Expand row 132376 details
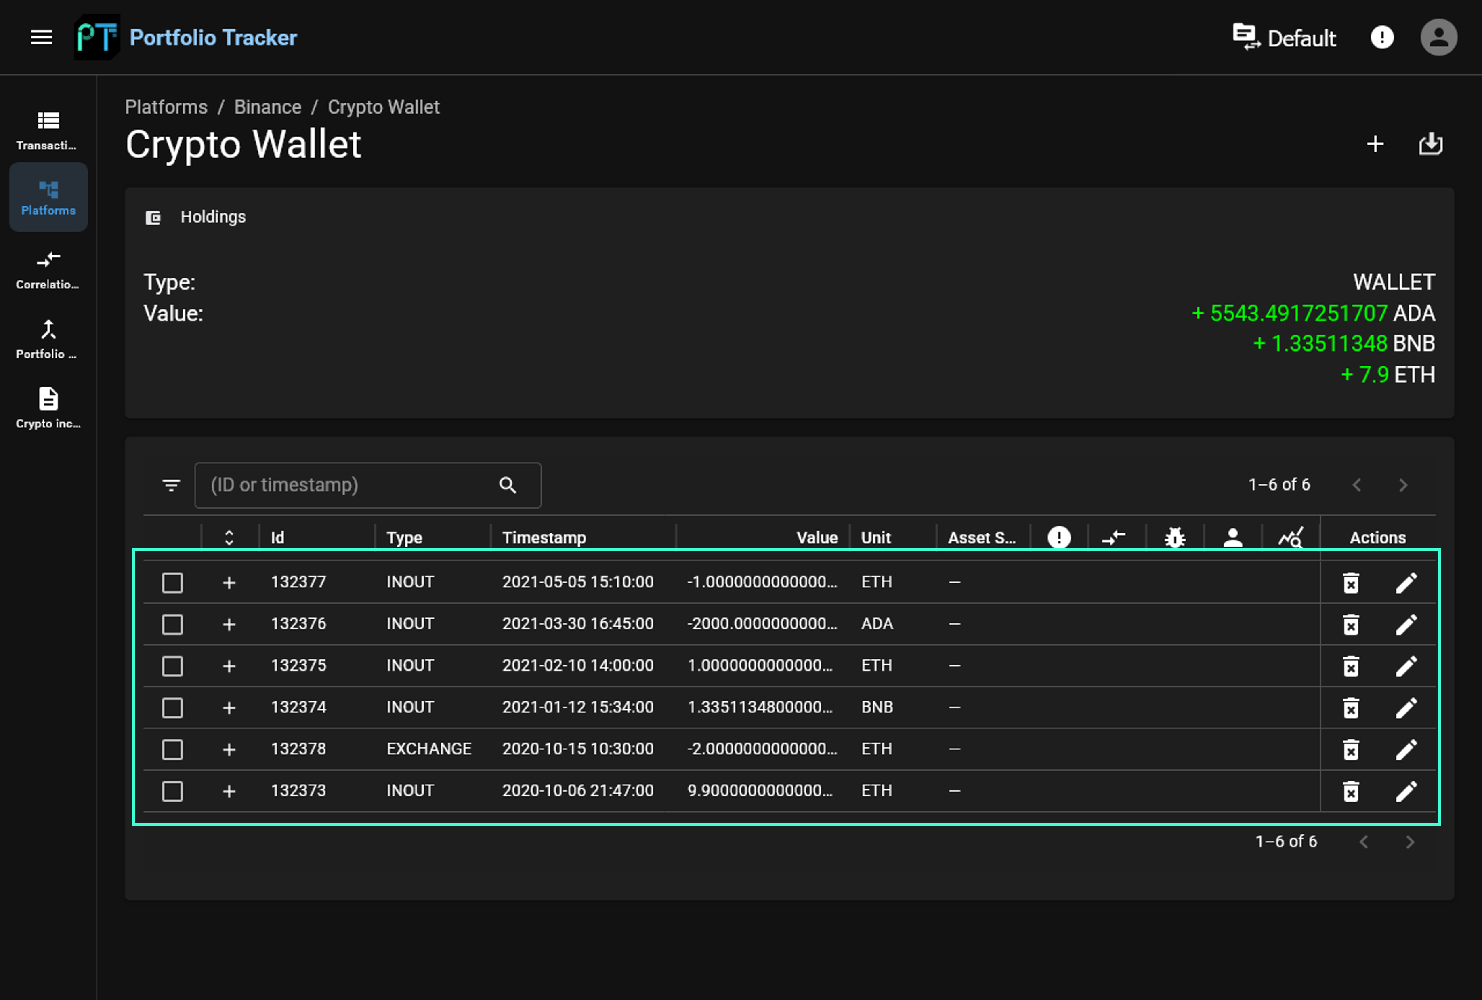 coord(229,624)
